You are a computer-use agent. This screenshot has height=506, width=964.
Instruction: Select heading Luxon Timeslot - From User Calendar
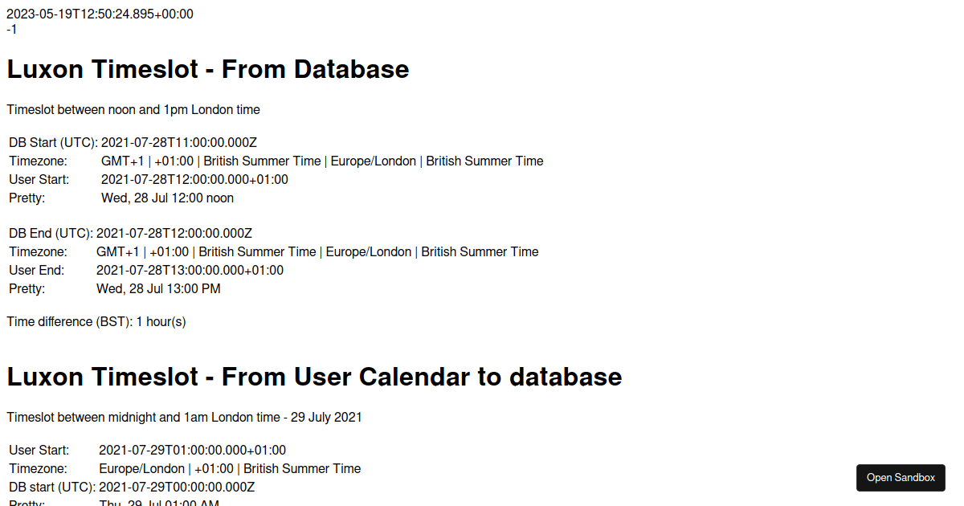point(313,377)
